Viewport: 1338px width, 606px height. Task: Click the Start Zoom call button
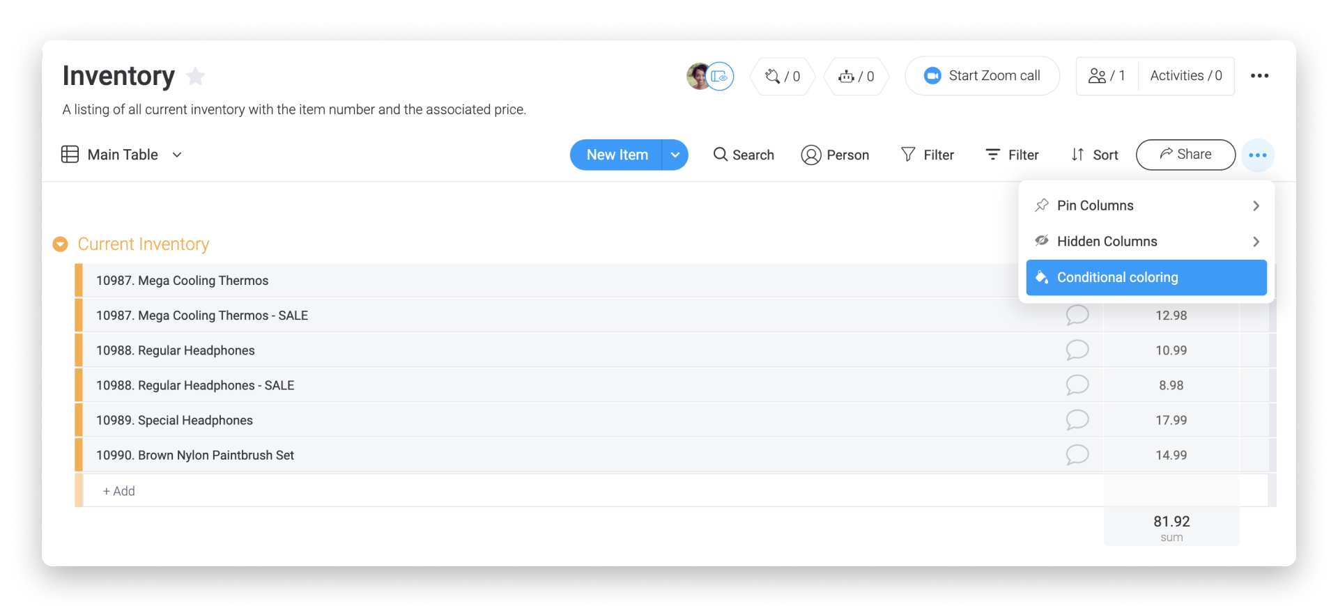(983, 76)
